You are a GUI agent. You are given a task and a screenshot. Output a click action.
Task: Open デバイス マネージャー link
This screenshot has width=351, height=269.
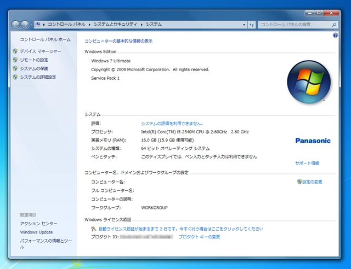pos(41,51)
